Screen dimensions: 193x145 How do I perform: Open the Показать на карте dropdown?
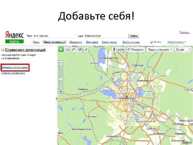tap(160, 49)
